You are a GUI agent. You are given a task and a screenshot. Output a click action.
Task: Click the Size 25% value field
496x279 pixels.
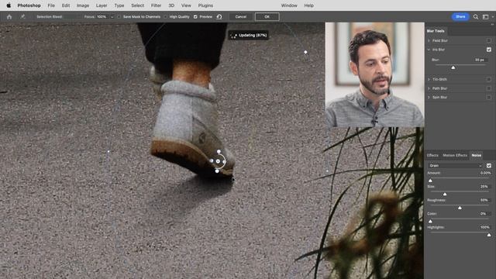click(485, 187)
